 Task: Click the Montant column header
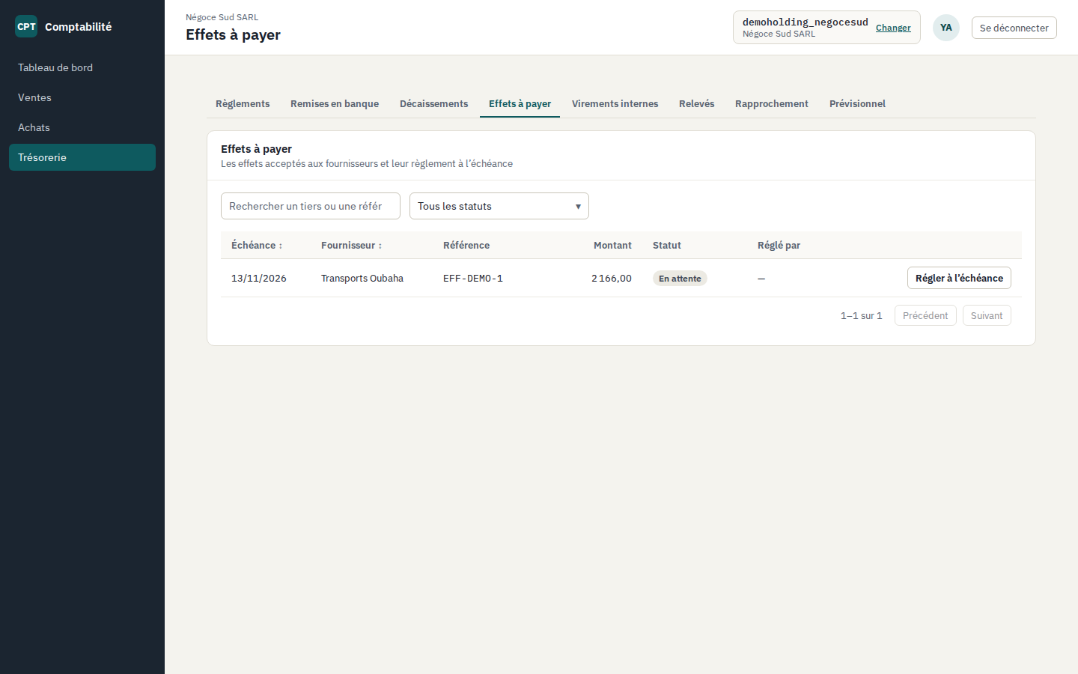pyautogui.click(x=612, y=245)
